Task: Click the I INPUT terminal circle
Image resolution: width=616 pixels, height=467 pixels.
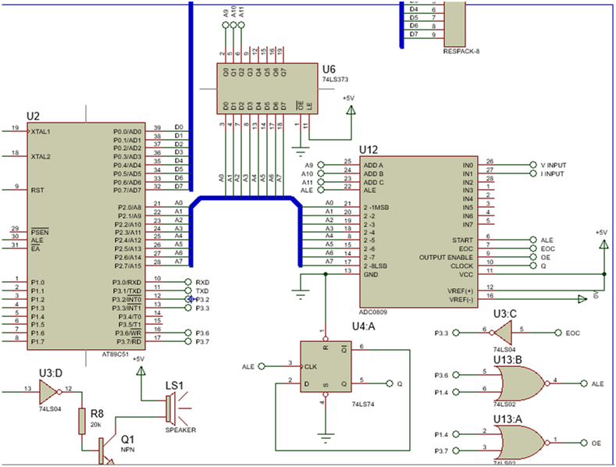Action: pyautogui.click(x=533, y=173)
